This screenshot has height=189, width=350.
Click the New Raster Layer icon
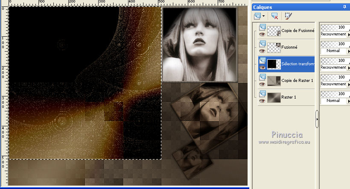(x=257, y=16)
